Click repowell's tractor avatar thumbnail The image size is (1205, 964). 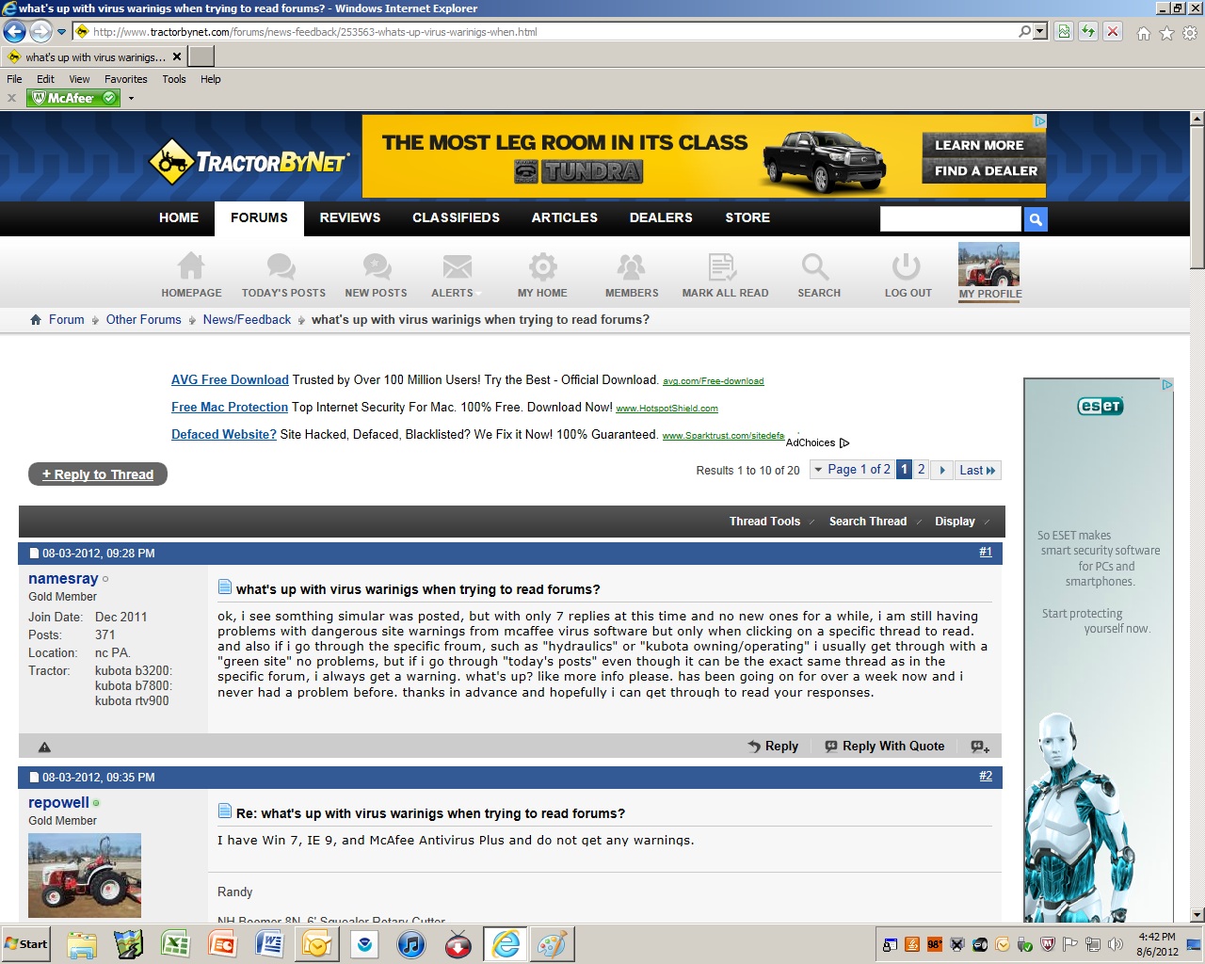[x=85, y=876]
